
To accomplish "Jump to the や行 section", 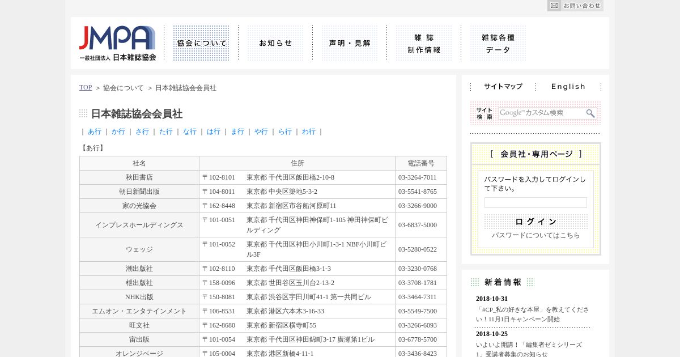I will [261, 131].
